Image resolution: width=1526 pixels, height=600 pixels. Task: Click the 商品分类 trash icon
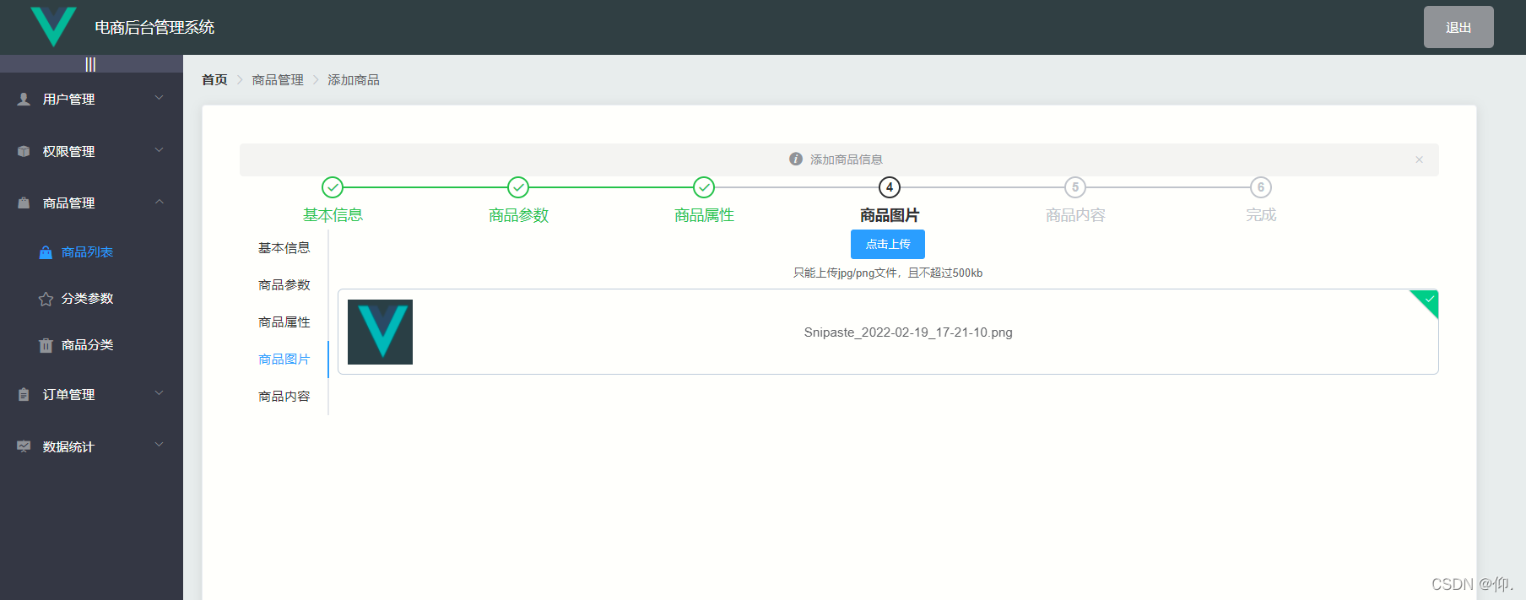[46, 345]
